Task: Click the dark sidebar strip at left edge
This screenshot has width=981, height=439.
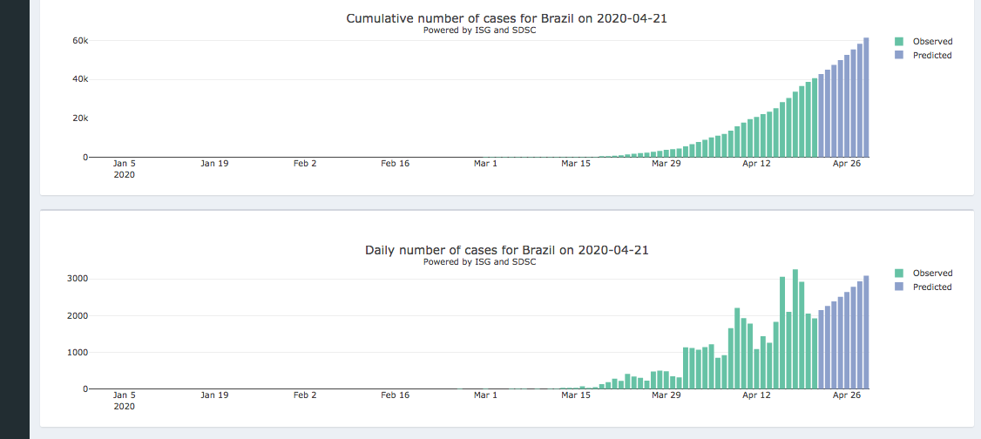Action: tap(15, 218)
